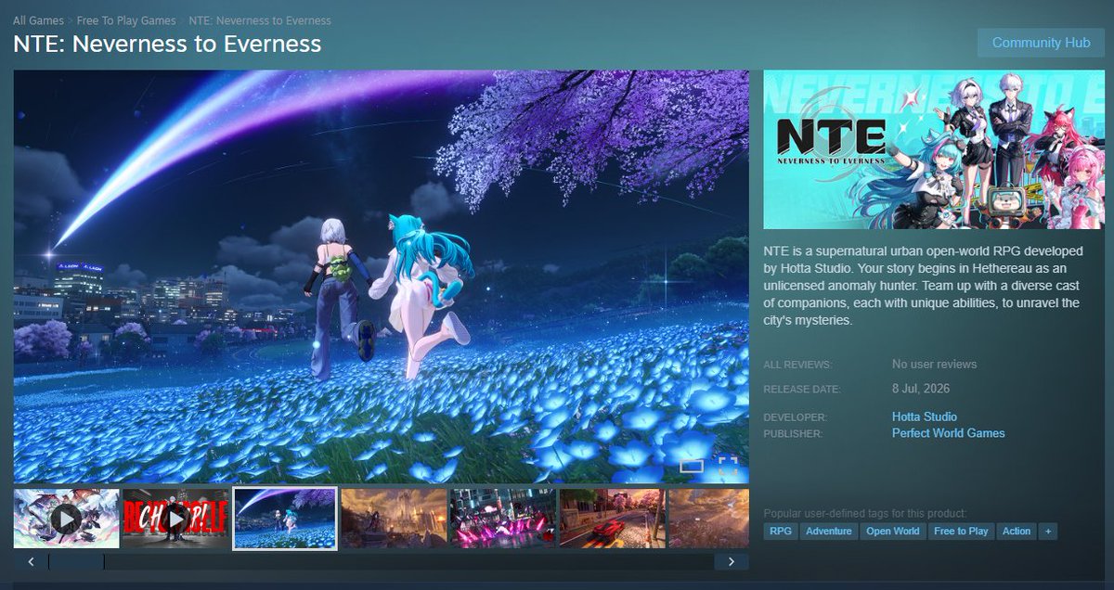Click the NTE game header capsule image
This screenshot has height=590, width=1114.
tap(934, 149)
